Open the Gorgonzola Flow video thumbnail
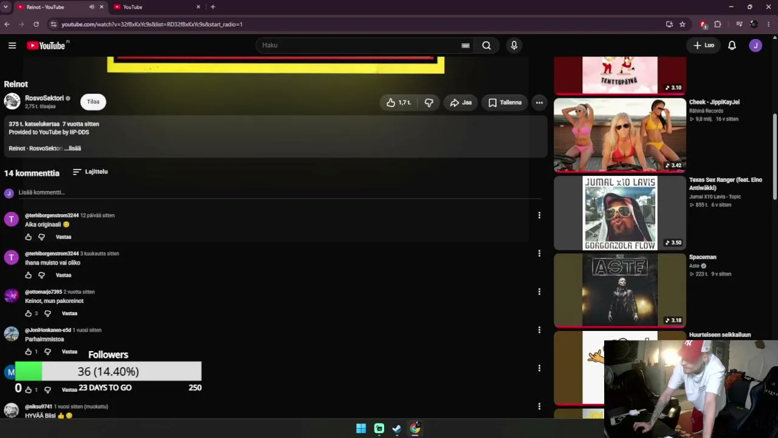The width and height of the screenshot is (778, 438). coord(620,213)
